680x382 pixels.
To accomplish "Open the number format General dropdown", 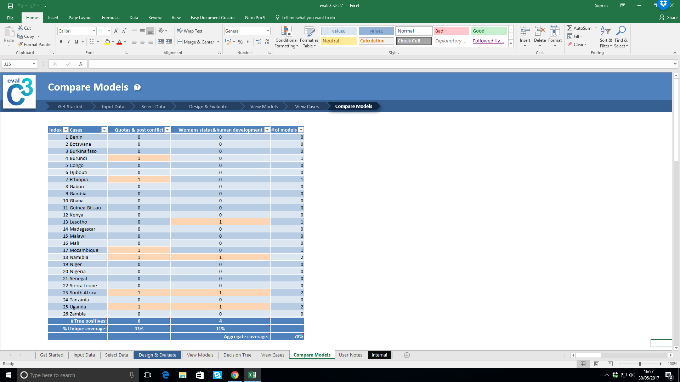I will (x=268, y=31).
